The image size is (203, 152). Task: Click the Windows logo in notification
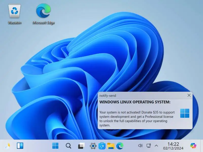point(185,113)
